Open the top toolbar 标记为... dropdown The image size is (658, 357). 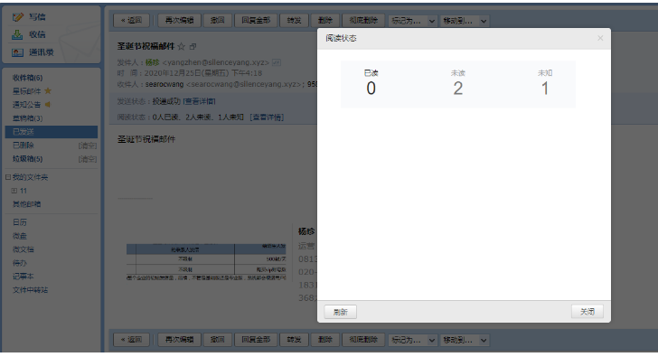[x=413, y=21]
